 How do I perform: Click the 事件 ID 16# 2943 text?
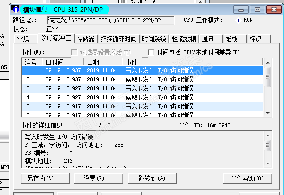coord(205,125)
